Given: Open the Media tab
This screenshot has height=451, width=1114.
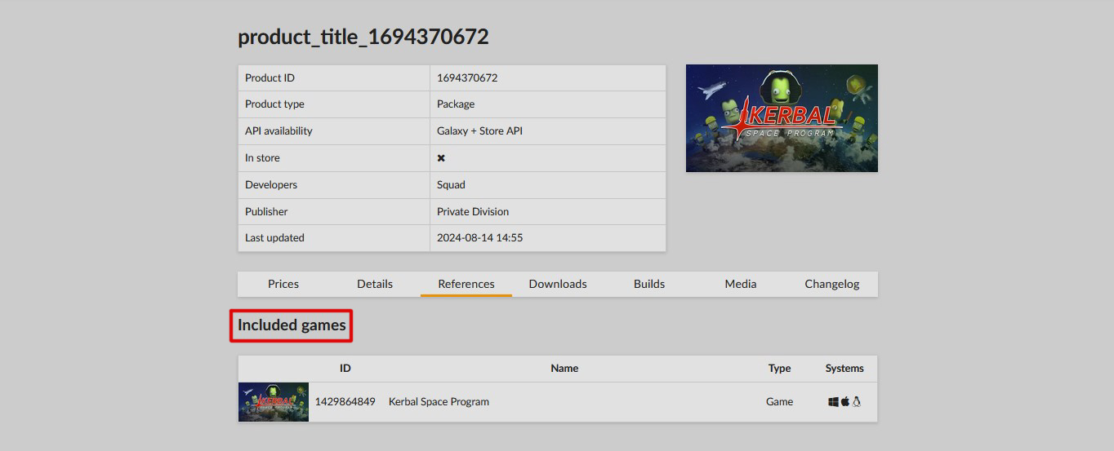Looking at the screenshot, I should (x=741, y=284).
